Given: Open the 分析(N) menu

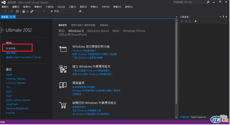Looking at the screenshot, I should pos(106,7).
